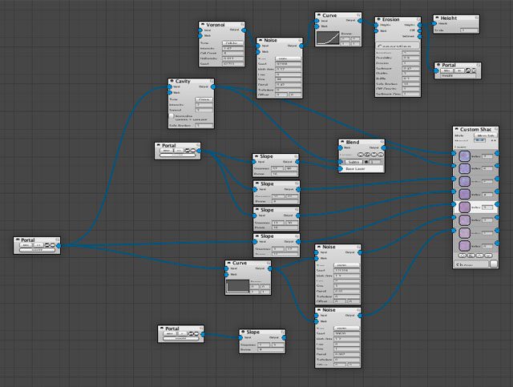513x387 pixels.
Task: Click the empty curve graph in Curve node feeding the Noise nodes
Action: [237, 286]
